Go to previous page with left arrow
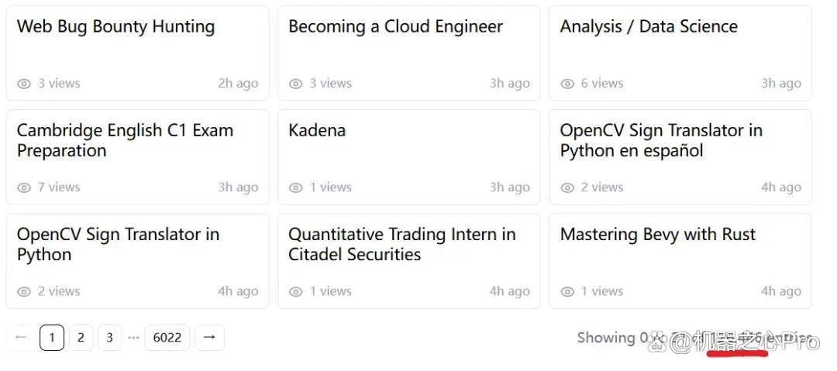The image size is (837, 371). 22,338
